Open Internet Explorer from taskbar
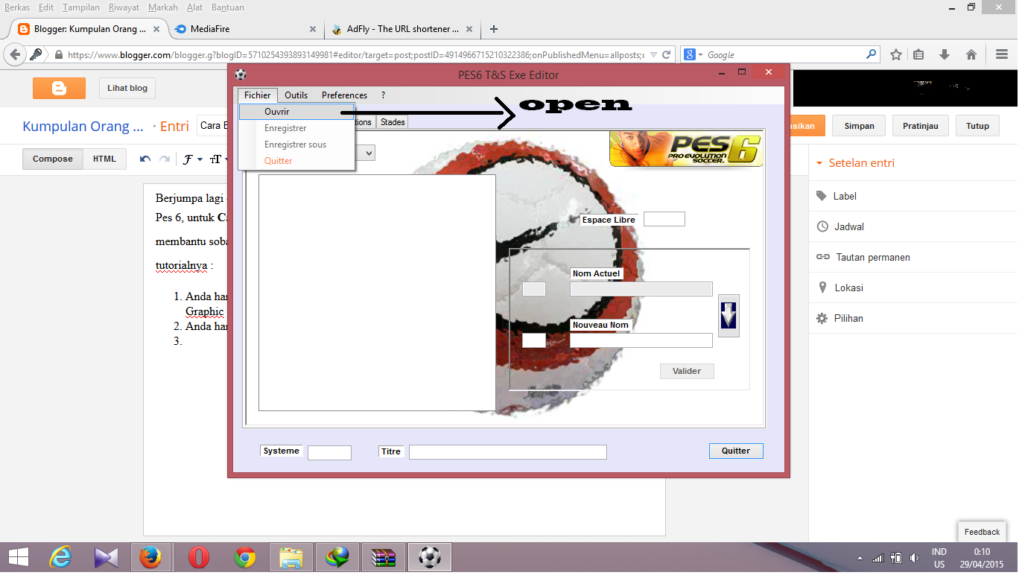The height and width of the screenshot is (581, 1022). (x=60, y=557)
